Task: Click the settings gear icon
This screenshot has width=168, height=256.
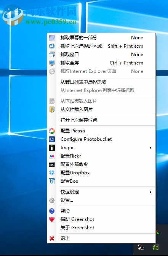Action: coord(52,200)
